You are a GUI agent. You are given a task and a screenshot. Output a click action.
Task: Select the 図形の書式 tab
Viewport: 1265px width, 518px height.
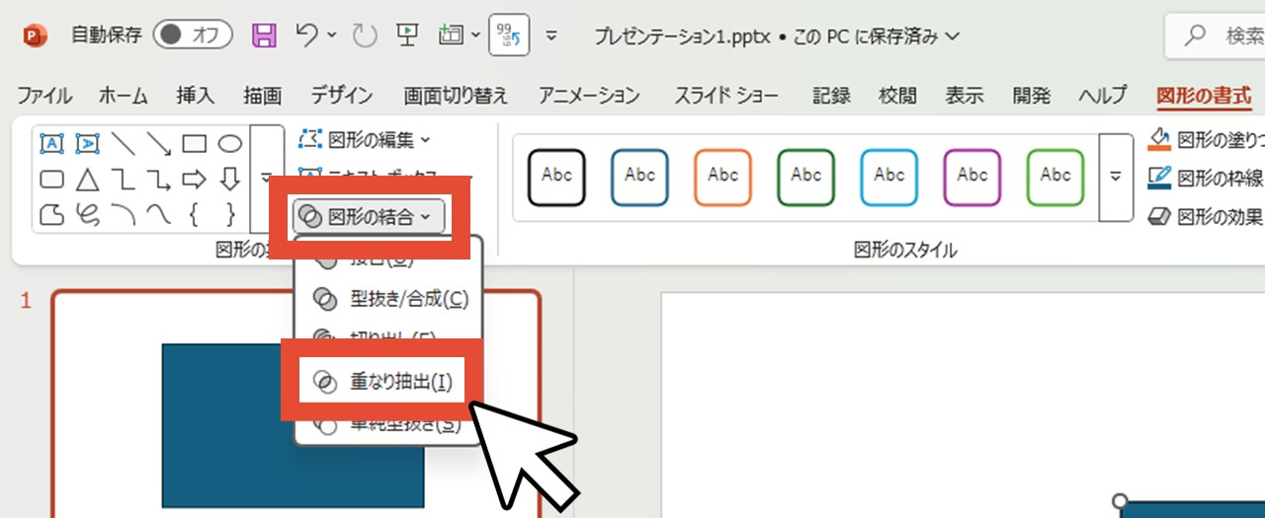(x=1204, y=96)
